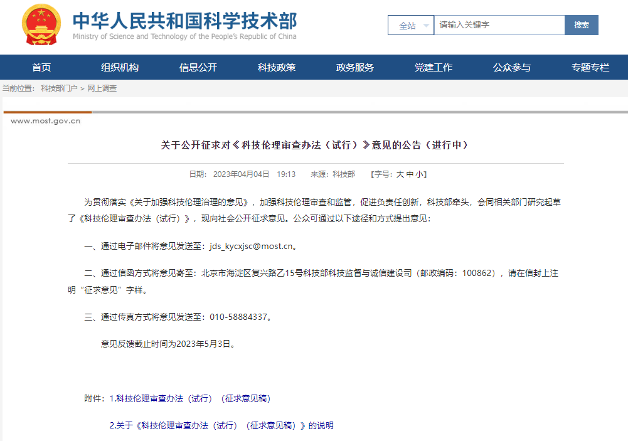
Task: Open attachment 1 科技伦理审查办法 draft
Action: [x=190, y=398]
